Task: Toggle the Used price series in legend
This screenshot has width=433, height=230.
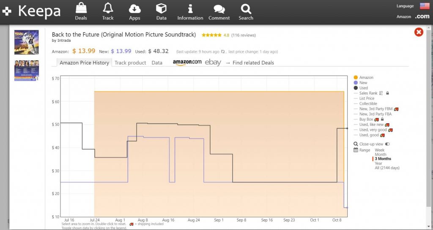Action: click(361, 88)
